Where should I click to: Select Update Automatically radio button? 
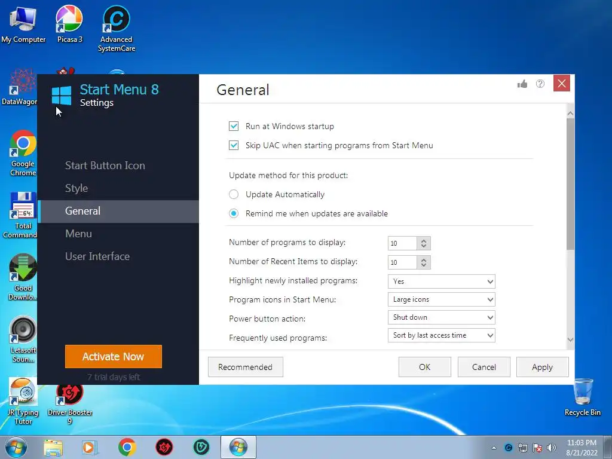pos(234,194)
